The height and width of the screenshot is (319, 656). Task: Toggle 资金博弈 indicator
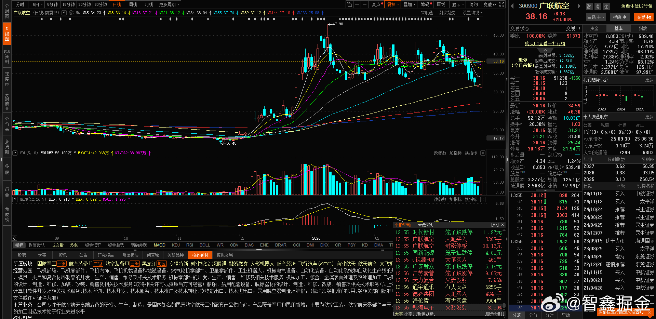click(x=93, y=245)
